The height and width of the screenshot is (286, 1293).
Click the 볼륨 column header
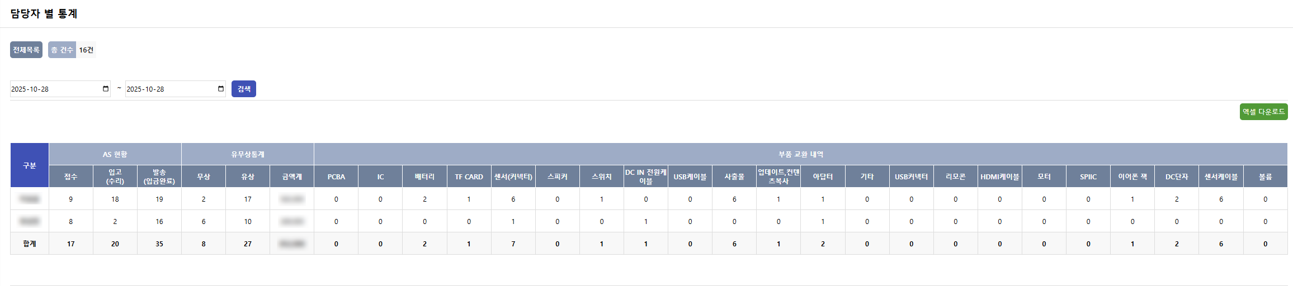point(1265,177)
